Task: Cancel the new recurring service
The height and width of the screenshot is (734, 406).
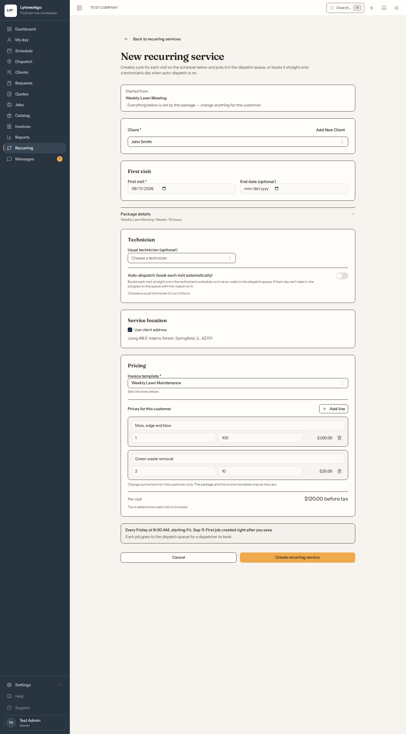Action: [178, 557]
